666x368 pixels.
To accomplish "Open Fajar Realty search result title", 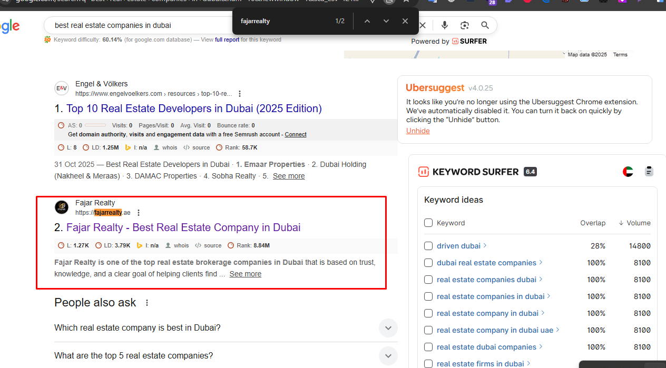I will pos(183,227).
